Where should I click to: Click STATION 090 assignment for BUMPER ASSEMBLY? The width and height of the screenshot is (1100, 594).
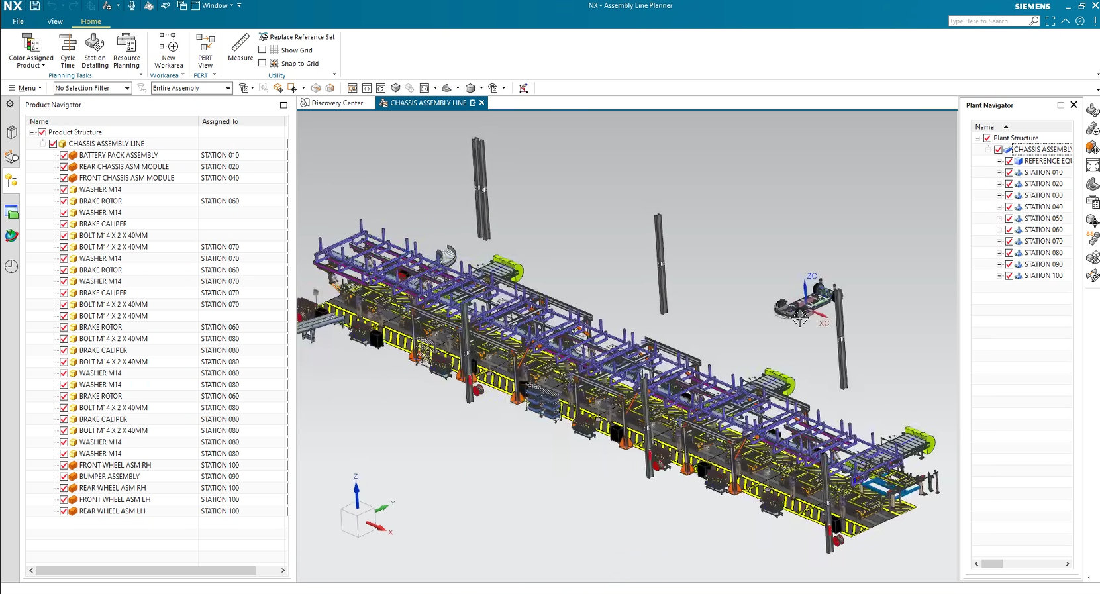tap(220, 477)
